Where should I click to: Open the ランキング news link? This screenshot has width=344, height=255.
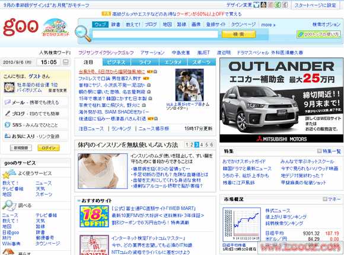click(121, 128)
